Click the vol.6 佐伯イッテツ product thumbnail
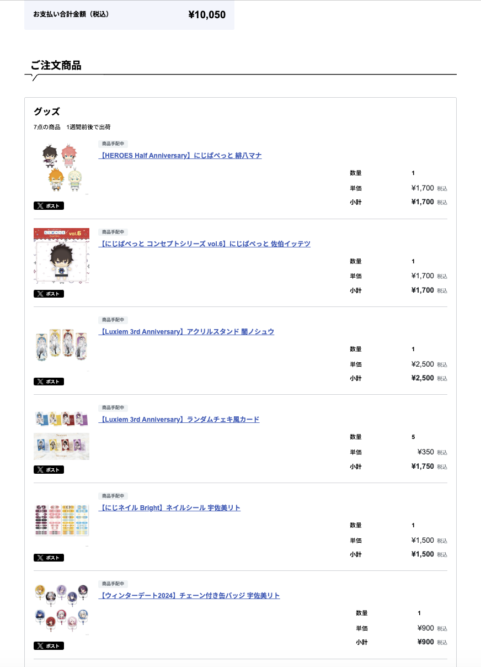The height and width of the screenshot is (667, 481). (x=61, y=256)
